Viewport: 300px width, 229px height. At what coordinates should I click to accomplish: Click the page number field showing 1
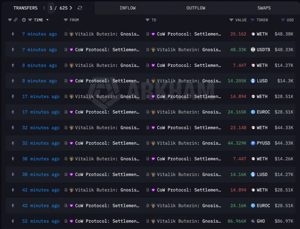(x=51, y=8)
